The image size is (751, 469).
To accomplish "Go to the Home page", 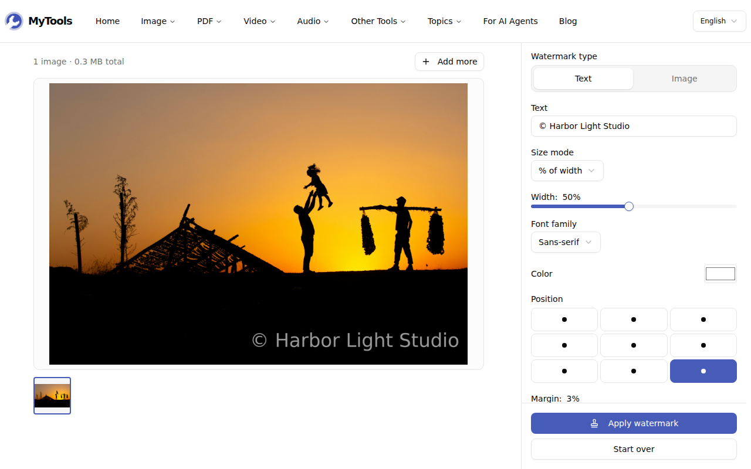I will click(107, 21).
